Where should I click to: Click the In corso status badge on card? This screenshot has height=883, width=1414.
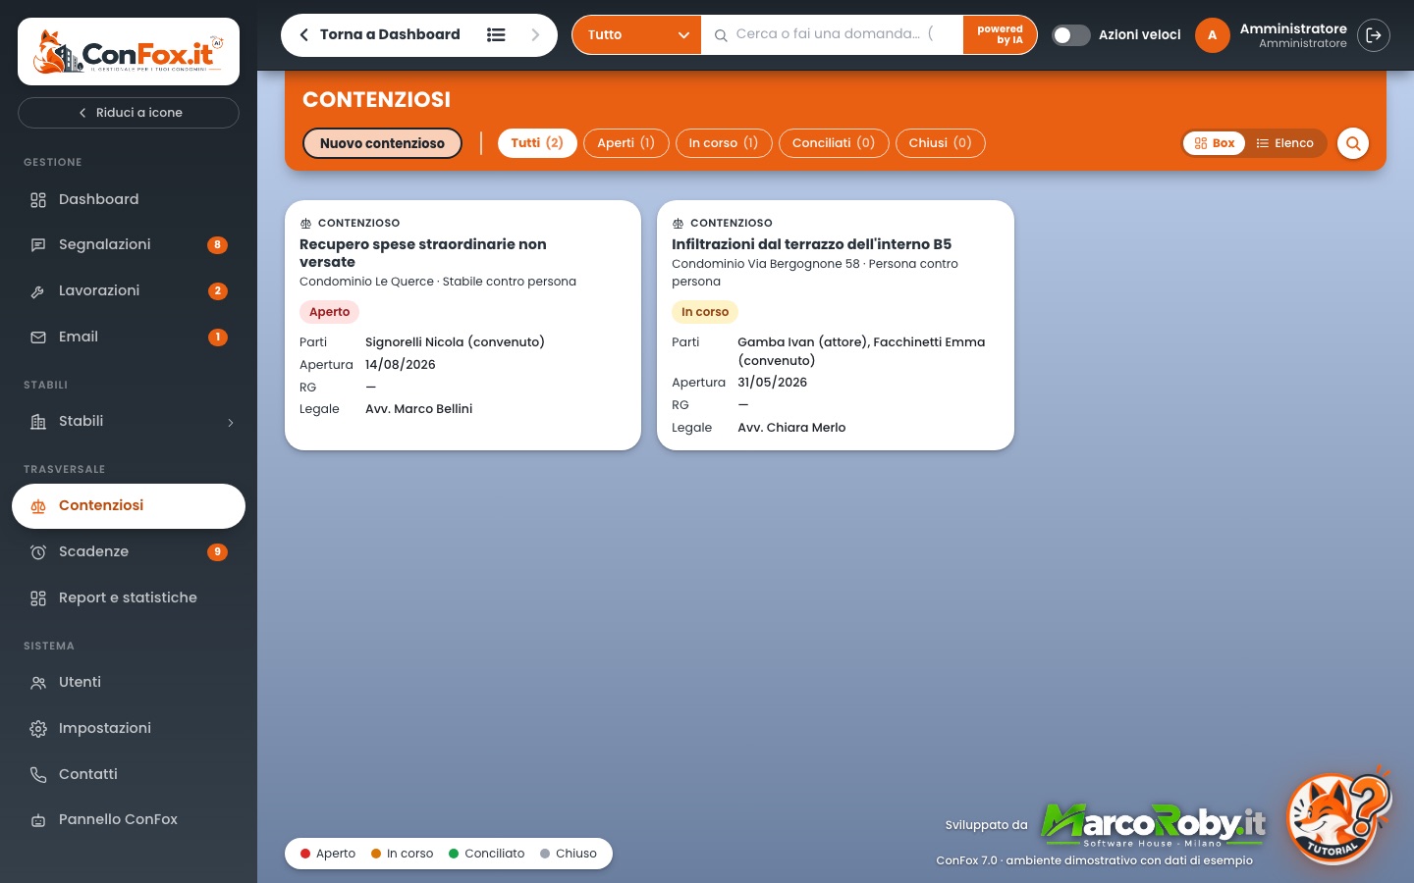pyautogui.click(x=705, y=312)
